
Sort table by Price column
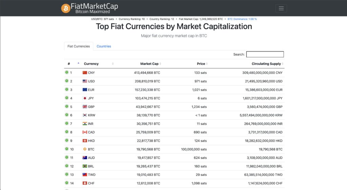coord(201,64)
